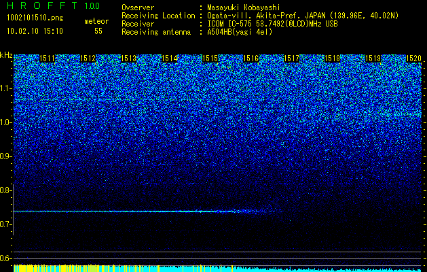
Task: Click the 1.0 kHz axis label
Action: pyautogui.click(x=6, y=122)
